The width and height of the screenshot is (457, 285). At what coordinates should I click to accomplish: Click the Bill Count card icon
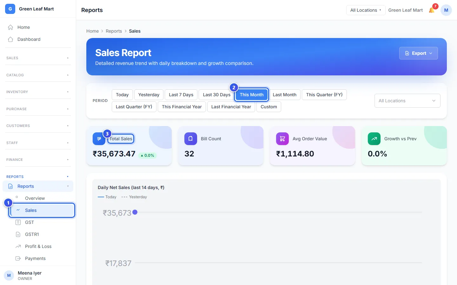pyautogui.click(x=191, y=139)
